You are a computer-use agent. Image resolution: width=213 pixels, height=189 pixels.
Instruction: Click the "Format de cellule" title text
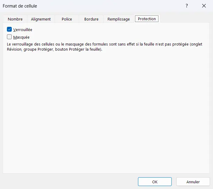tap(20, 6)
